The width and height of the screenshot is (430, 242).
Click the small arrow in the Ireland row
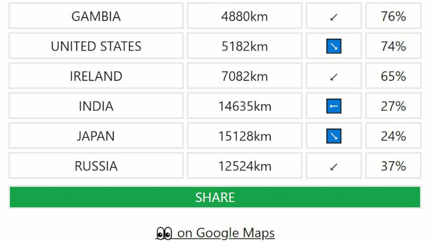[x=334, y=77]
